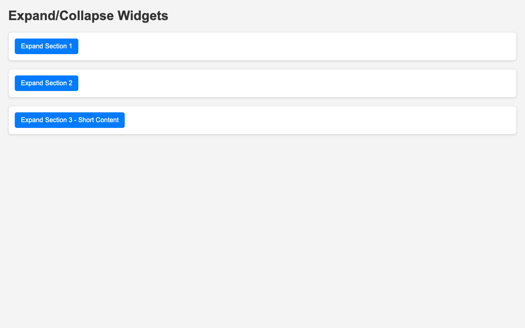This screenshot has width=525, height=328.
Task: Expand Section 2
Action: [x=46, y=83]
